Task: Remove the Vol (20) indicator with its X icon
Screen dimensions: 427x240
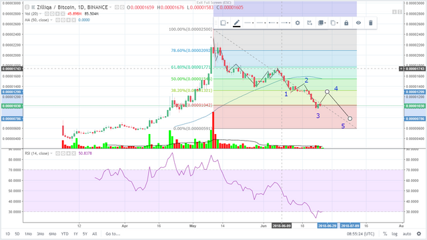Action: (x=63, y=13)
